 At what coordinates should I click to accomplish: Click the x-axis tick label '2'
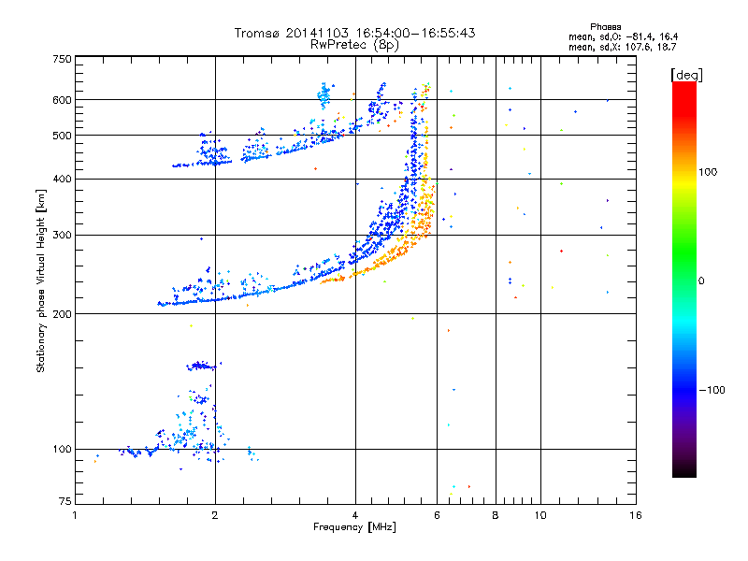(x=215, y=515)
